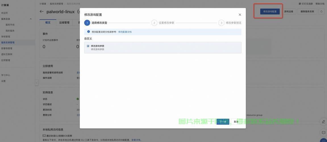
Task: Open the 查看详情 link at bottom
Action: click(136, 140)
